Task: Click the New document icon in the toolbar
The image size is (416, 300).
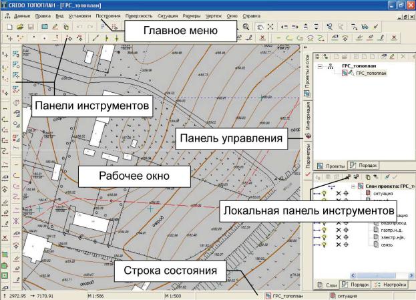Action: pyautogui.click(x=9, y=27)
